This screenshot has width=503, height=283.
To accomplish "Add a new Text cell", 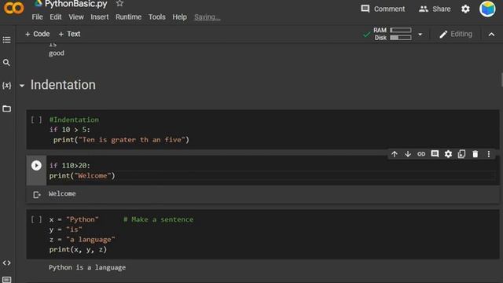I will tap(69, 34).
